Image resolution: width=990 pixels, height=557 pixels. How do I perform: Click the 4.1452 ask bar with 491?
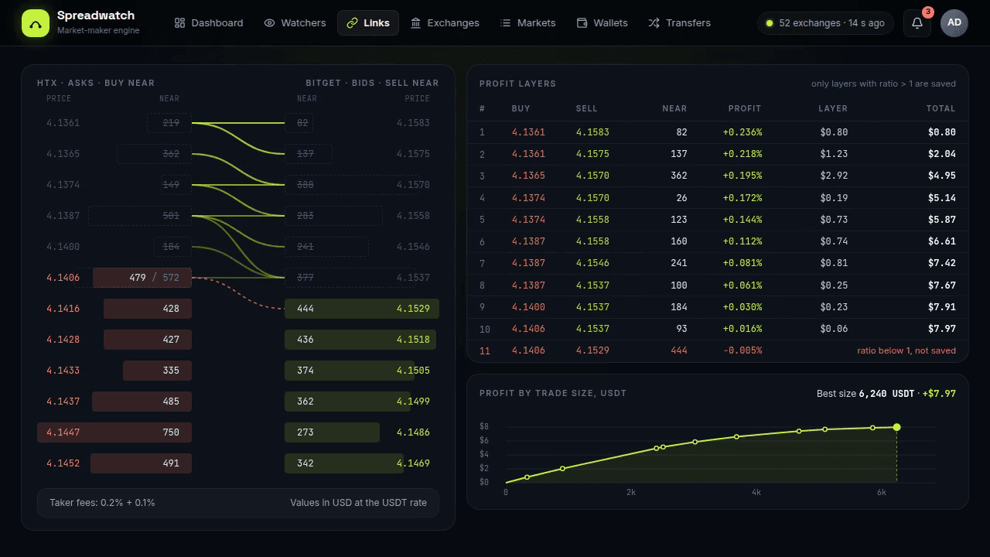tap(141, 463)
